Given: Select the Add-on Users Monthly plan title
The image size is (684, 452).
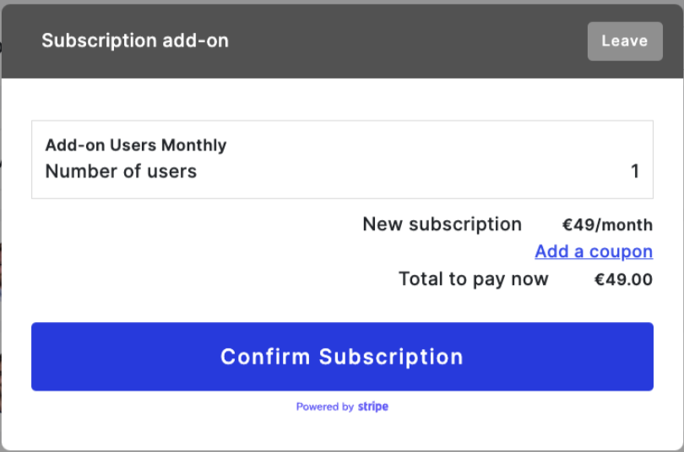Looking at the screenshot, I should click(x=136, y=145).
